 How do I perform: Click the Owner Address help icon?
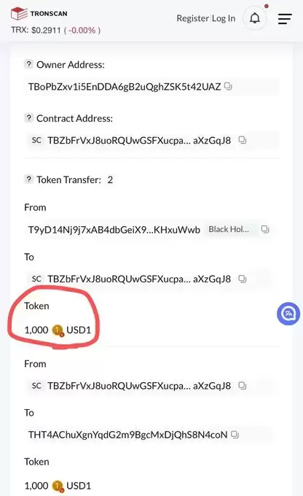pos(28,64)
